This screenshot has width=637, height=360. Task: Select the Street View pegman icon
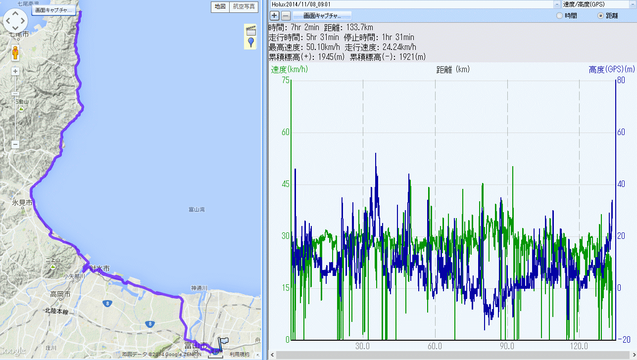pos(15,52)
